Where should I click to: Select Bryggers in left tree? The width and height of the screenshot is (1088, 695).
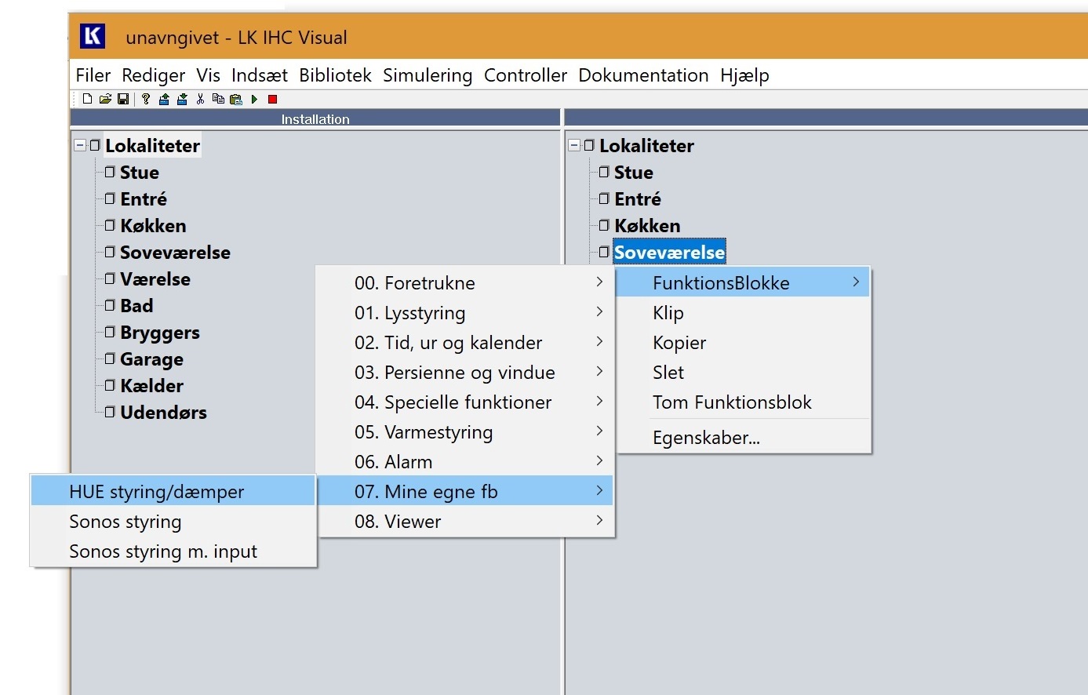click(160, 333)
